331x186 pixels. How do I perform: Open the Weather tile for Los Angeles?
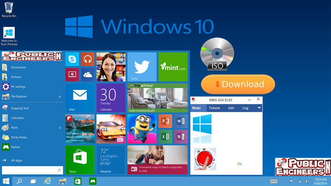tap(111, 160)
